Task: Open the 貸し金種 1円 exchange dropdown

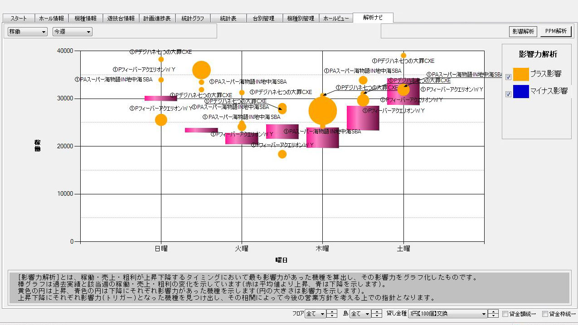Action: (447, 314)
